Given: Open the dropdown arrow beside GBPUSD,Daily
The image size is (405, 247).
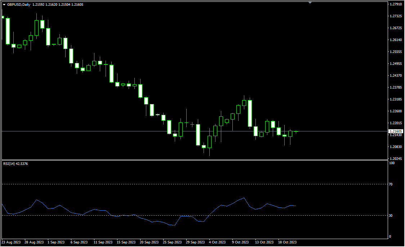Looking at the screenshot, I should (x=4, y=4).
